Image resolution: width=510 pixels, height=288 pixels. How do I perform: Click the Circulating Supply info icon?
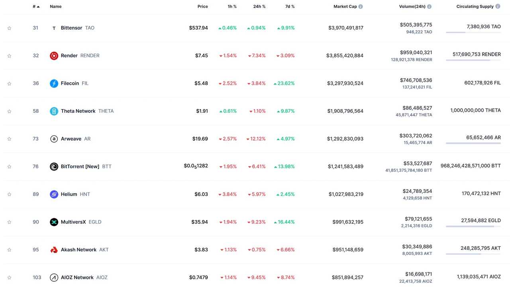coord(498,7)
